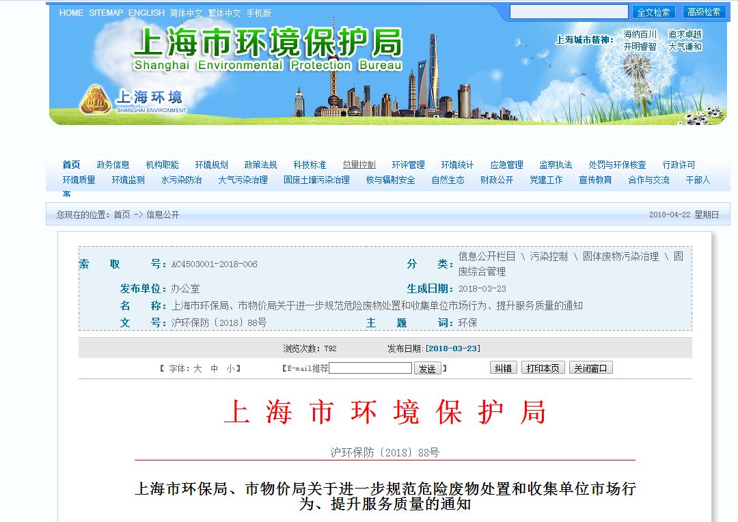Image resolution: width=738 pixels, height=522 pixels.
Task: Open the 环评管理 menu item
Action: point(408,165)
